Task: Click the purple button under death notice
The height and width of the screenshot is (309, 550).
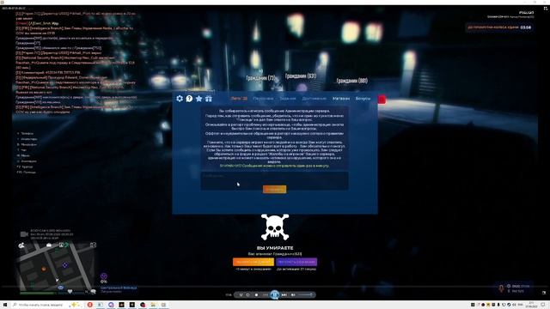Action: (296, 262)
